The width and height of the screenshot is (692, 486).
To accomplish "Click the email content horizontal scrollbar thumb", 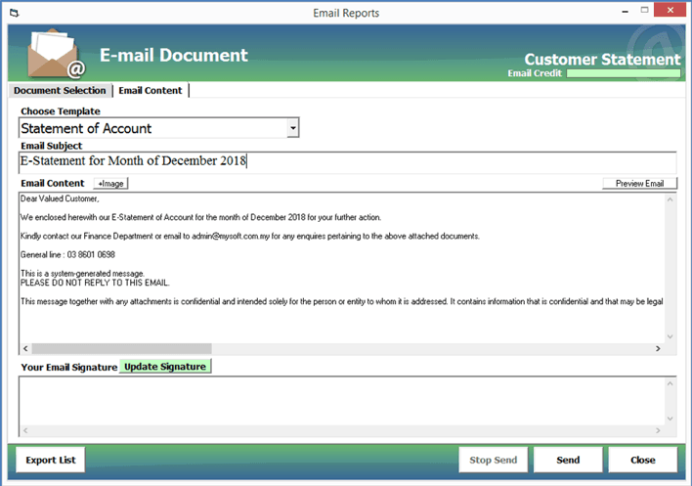I will click(122, 349).
